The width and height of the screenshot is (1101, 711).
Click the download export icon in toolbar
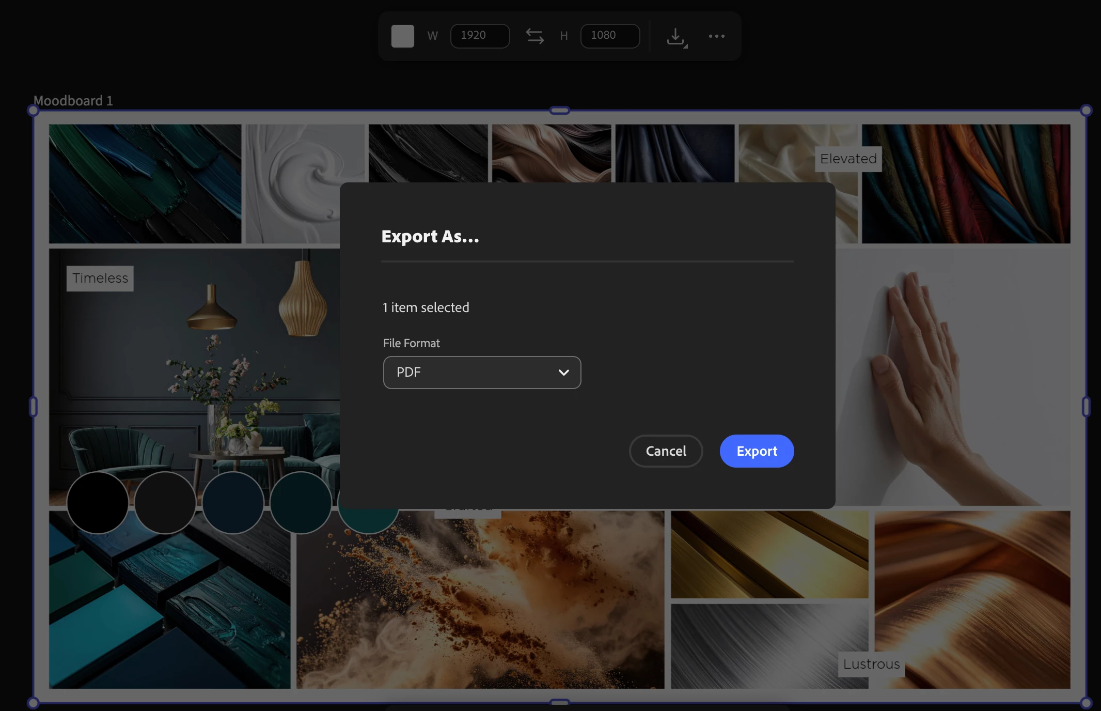pos(676,37)
